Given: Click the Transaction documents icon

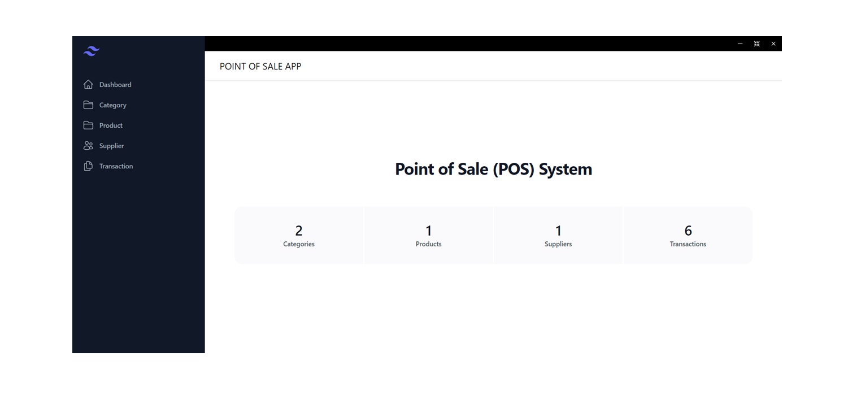Looking at the screenshot, I should (x=88, y=166).
